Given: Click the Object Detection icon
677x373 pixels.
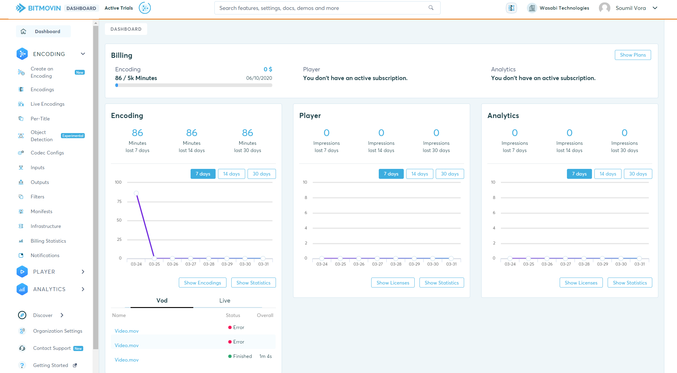Looking at the screenshot, I should tap(21, 136).
